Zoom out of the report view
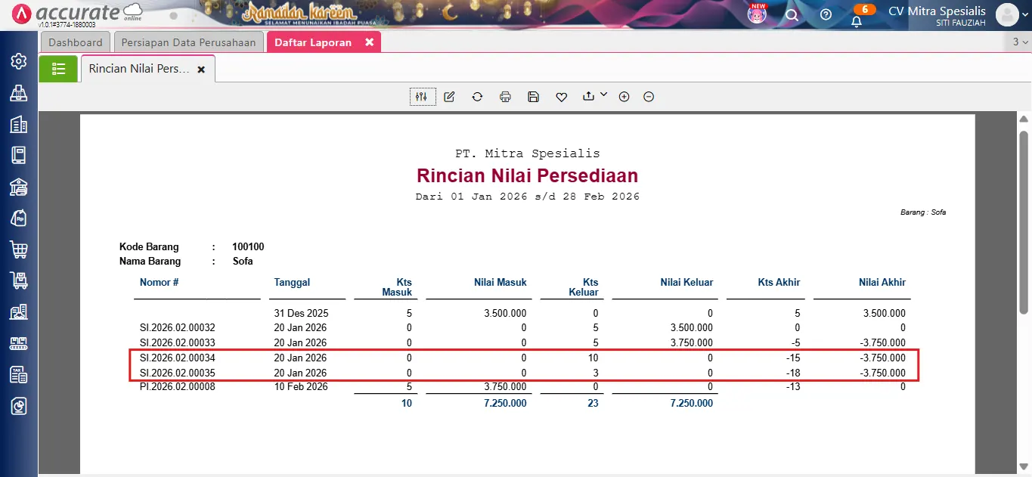Viewport: 1032px width, 477px height. (648, 96)
